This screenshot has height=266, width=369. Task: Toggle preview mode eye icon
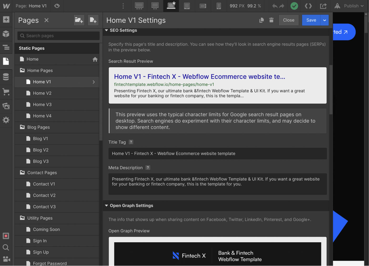pyautogui.click(x=57, y=6)
